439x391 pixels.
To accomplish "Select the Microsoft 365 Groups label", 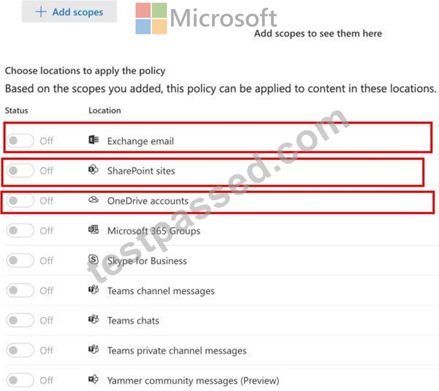I will 154,231.
